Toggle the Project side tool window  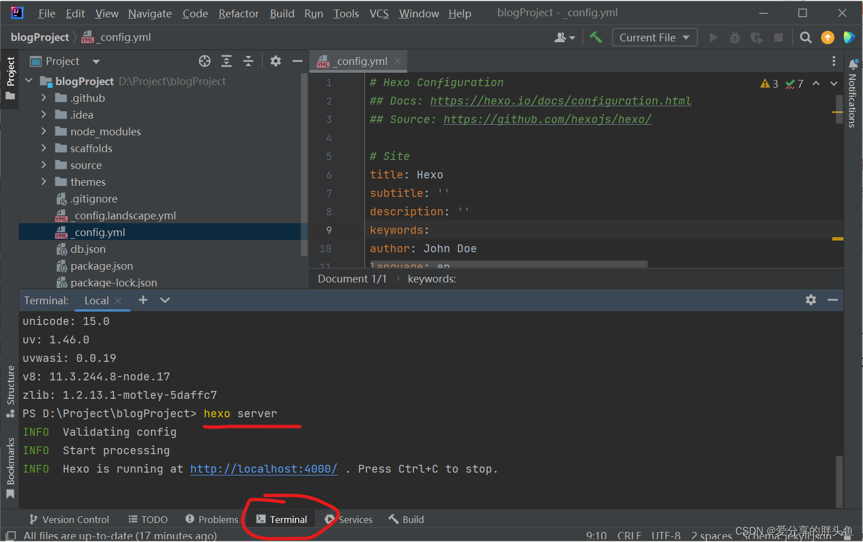10,78
